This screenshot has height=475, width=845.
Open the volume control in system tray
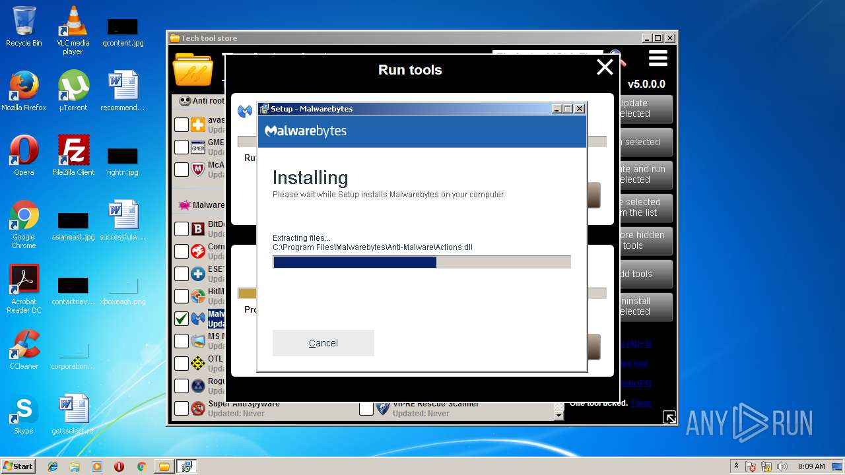click(782, 466)
